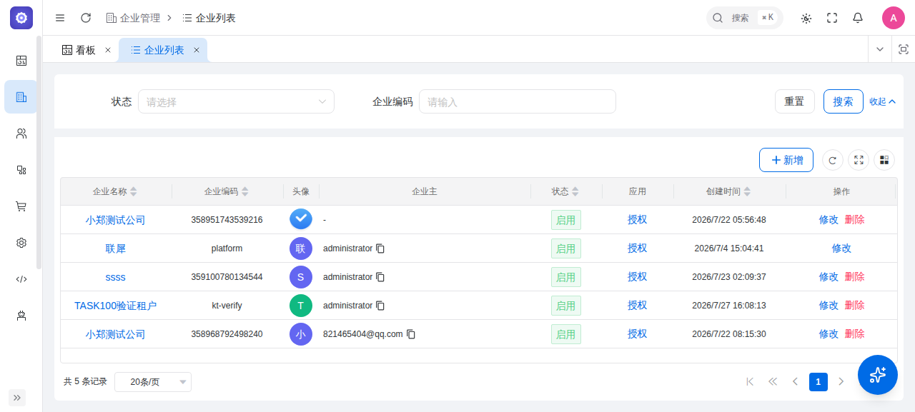Go to next page chevron
Viewport: 915px width, 412px height.
(x=841, y=381)
